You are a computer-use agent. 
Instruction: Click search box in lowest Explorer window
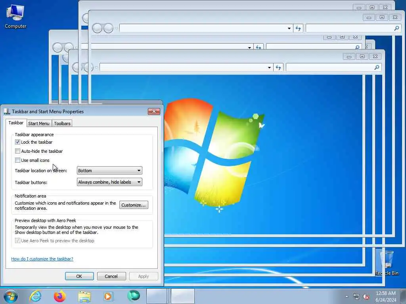[x=334, y=67]
